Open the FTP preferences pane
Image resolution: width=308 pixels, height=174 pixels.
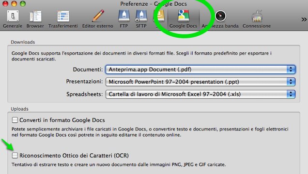click(x=124, y=19)
